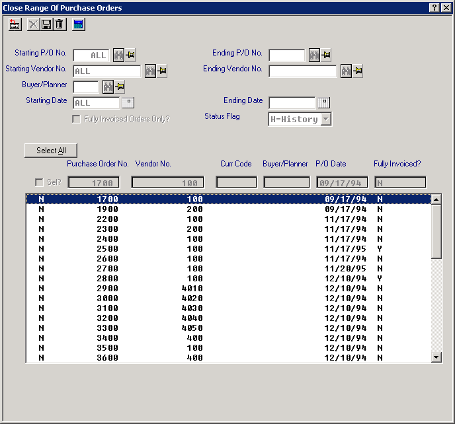Click the list scrollbar down arrow
Screen dimensions: 455x424
[436, 357]
